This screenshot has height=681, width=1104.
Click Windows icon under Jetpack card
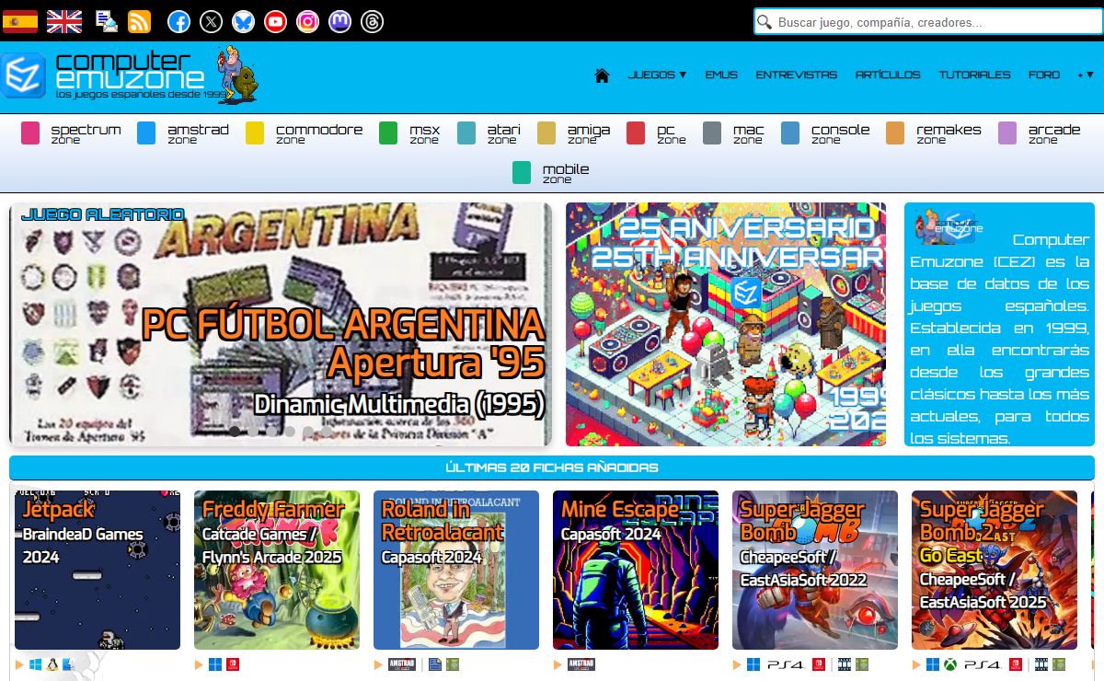coord(36,664)
